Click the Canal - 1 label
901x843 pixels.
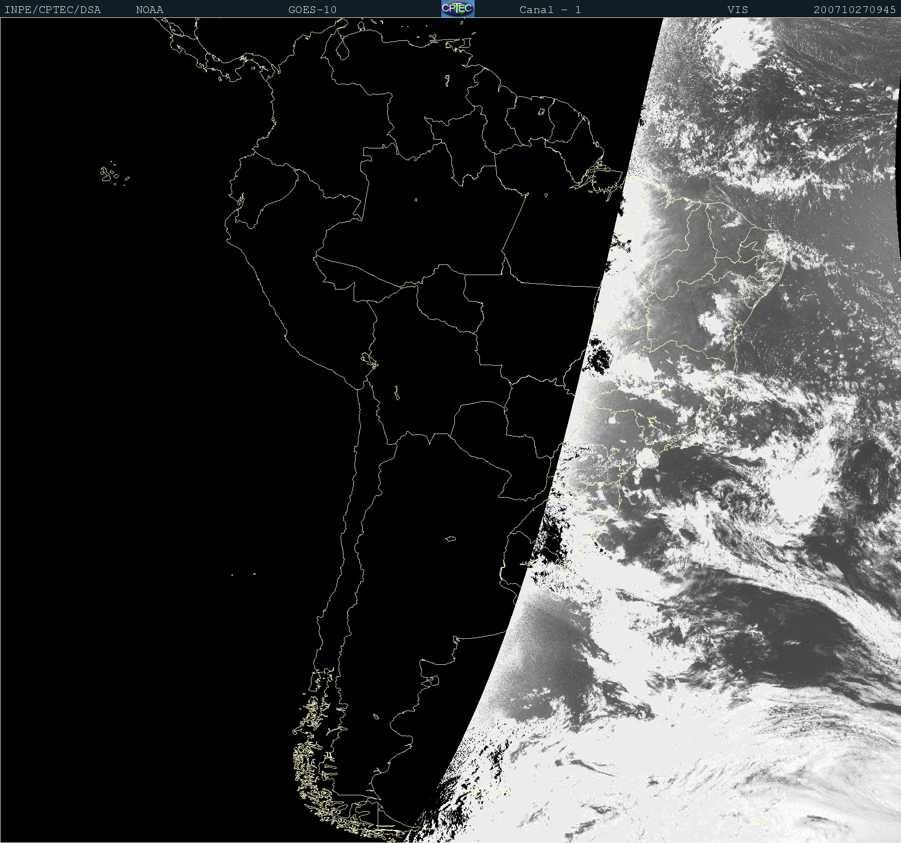[550, 10]
